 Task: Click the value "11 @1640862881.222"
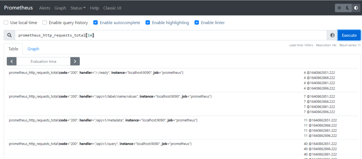point(320,130)
